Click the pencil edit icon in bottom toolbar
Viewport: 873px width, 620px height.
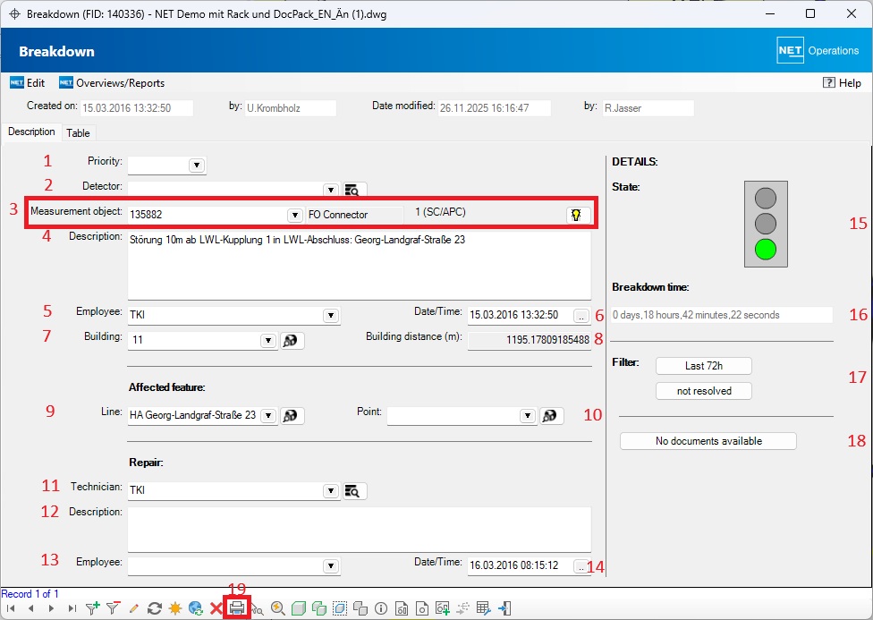click(x=133, y=608)
